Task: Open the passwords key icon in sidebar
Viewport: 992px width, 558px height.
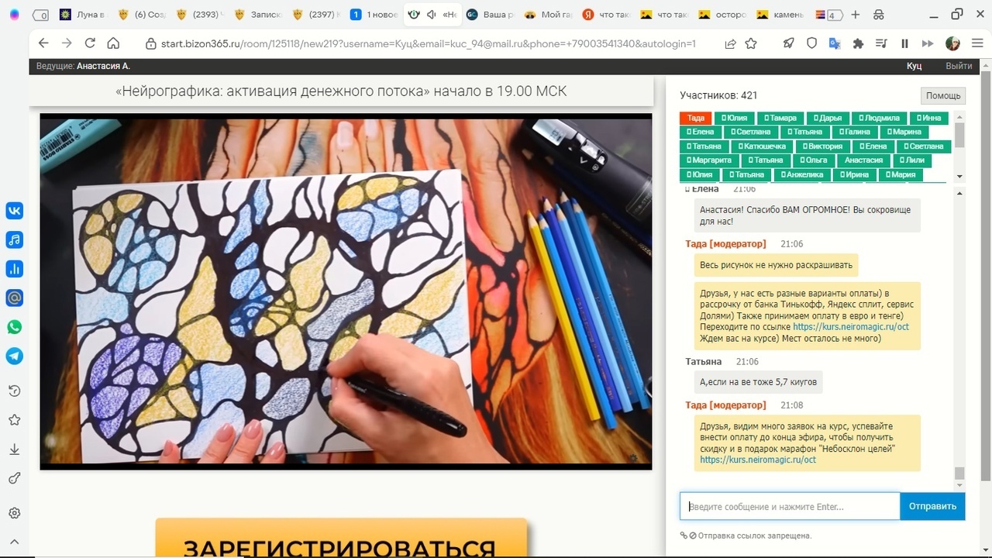Action: (14, 478)
